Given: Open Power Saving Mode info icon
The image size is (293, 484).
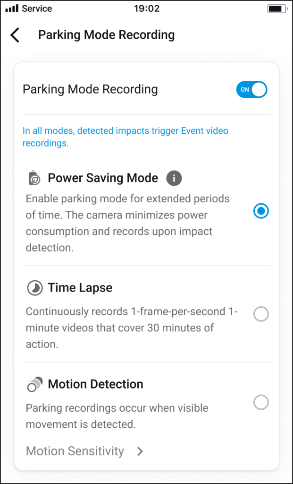Looking at the screenshot, I should click(174, 178).
